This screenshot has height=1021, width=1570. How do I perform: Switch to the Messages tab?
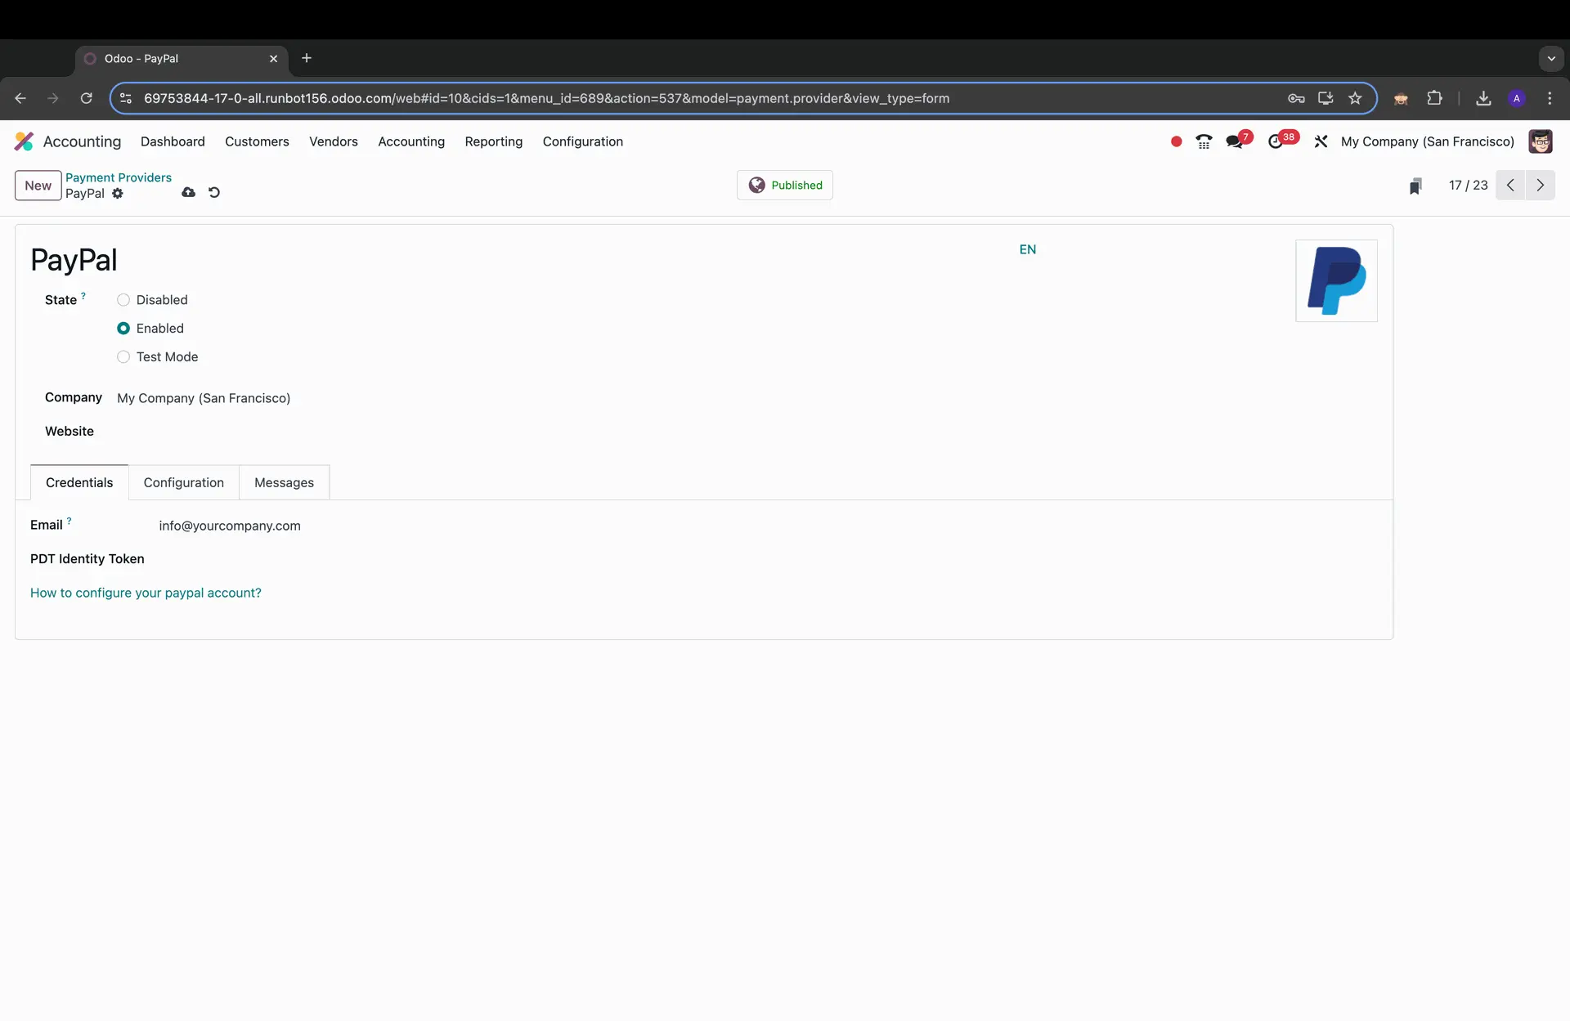(x=284, y=482)
